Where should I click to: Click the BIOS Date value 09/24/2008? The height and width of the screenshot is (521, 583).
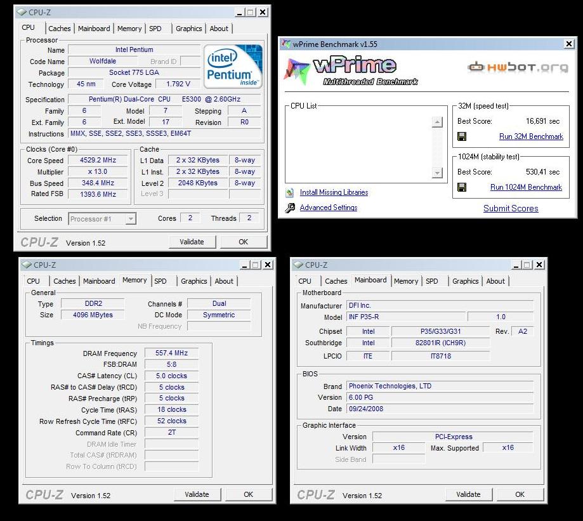pyautogui.click(x=440, y=409)
